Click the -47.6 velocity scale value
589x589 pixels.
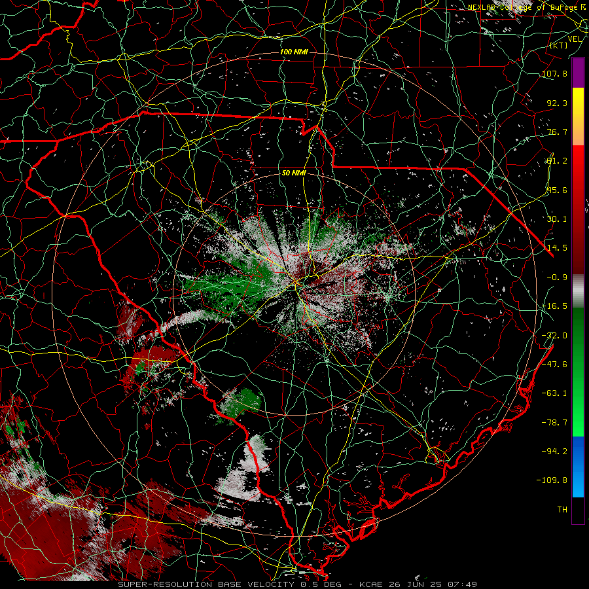pos(554,365)
